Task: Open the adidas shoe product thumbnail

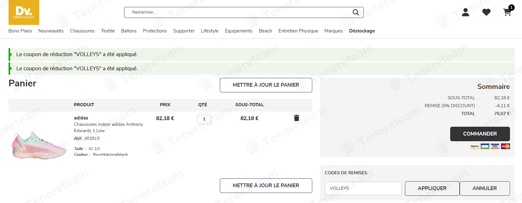Action: (40, 145)
